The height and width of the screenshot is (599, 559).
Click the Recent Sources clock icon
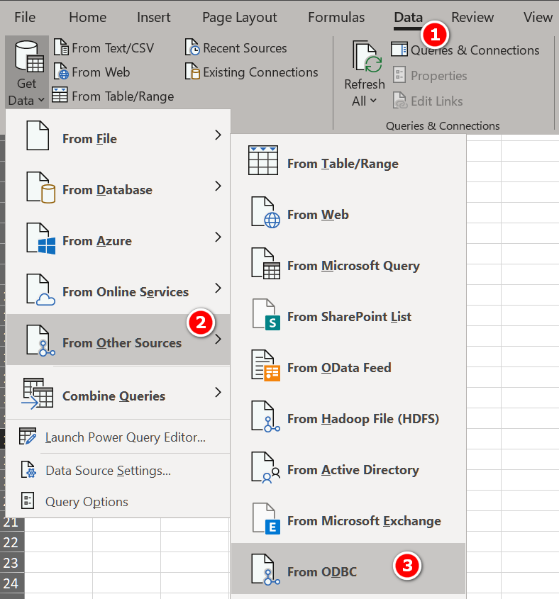(192, 47)
